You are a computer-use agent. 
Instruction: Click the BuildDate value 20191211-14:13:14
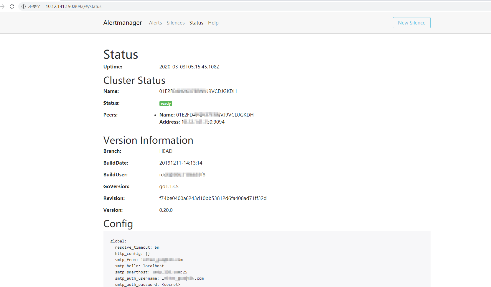pyautogui.click(x=181, y=163)
